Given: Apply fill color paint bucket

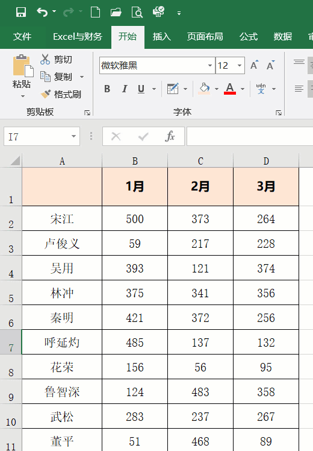Looking at the screenshot, I should point(204,89).
